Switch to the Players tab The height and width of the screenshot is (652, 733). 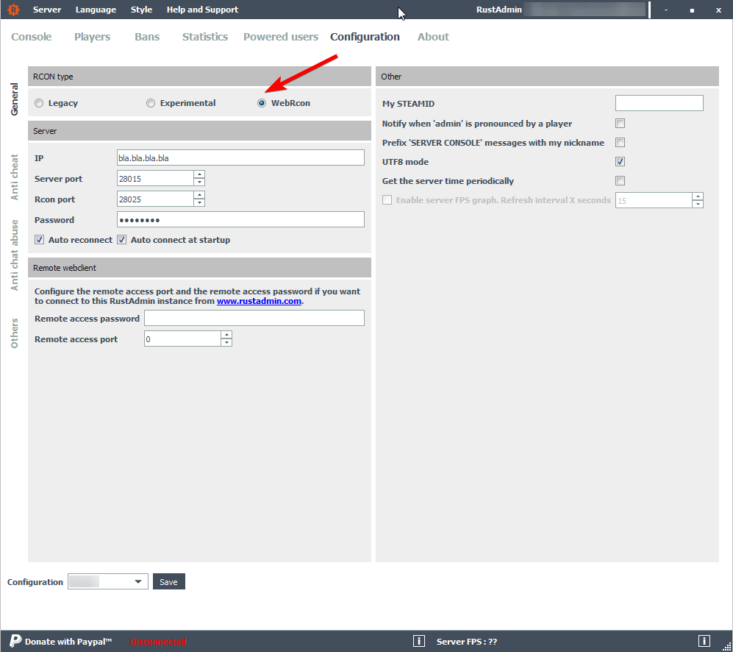coord(92,37)
